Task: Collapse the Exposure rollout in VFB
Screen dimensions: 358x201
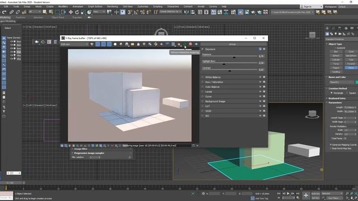Action: click(202, 49)
